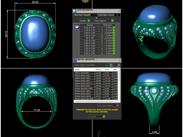This screenshot has height=137, width=183.
Task: Select the Yellow Gold:9KY row
Action: point(96,73)
